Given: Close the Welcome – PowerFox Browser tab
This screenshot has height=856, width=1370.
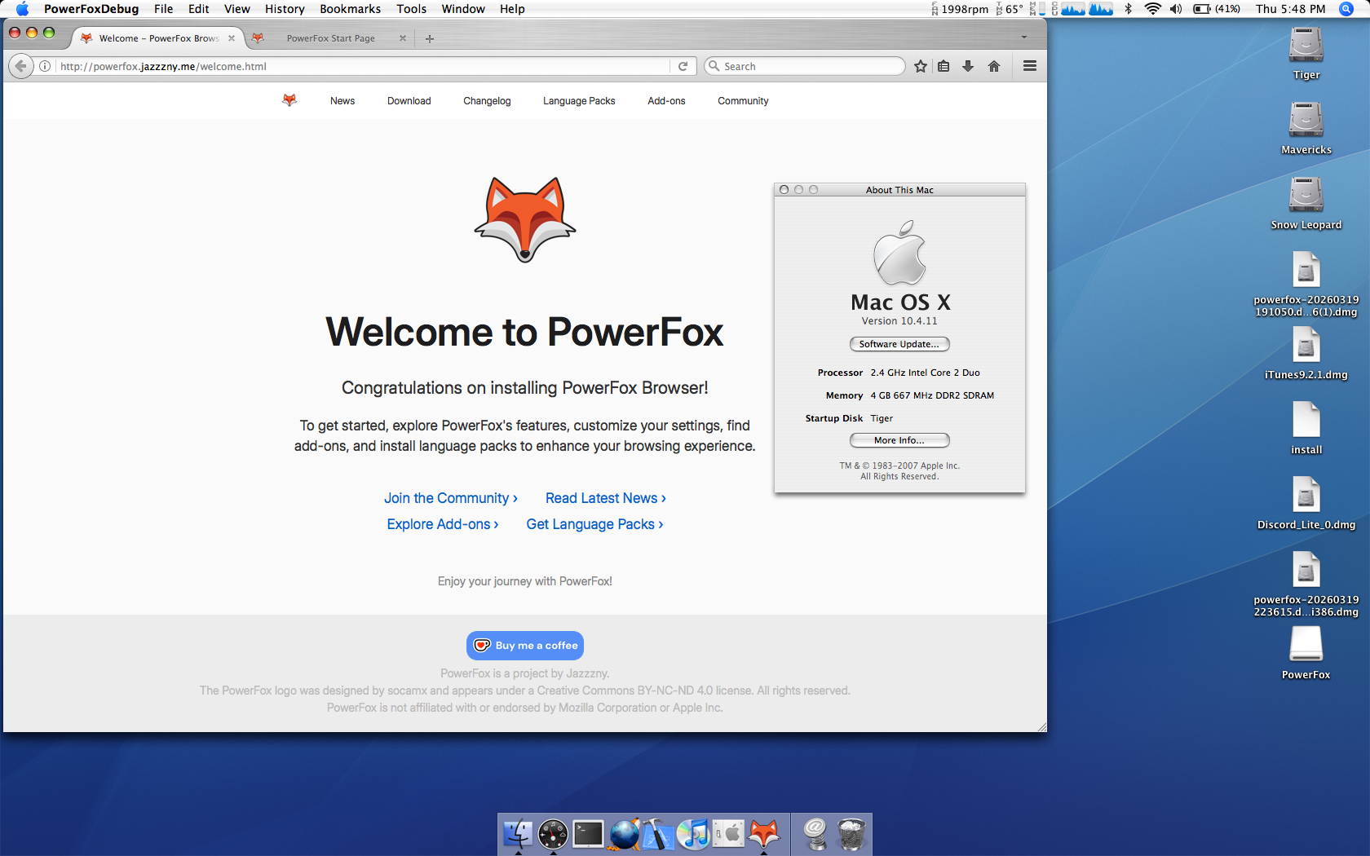Looking at the screenshot, I should click(x=232, y=38).
